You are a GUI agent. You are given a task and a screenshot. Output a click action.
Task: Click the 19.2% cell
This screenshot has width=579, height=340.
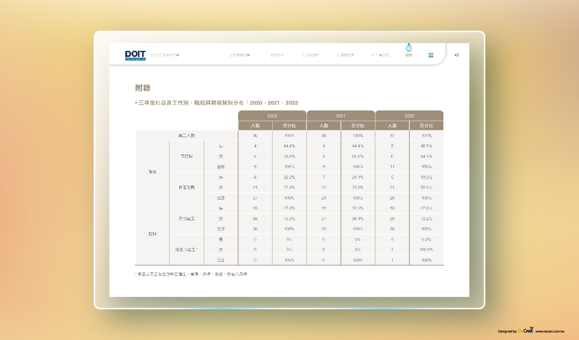point(427,177)
